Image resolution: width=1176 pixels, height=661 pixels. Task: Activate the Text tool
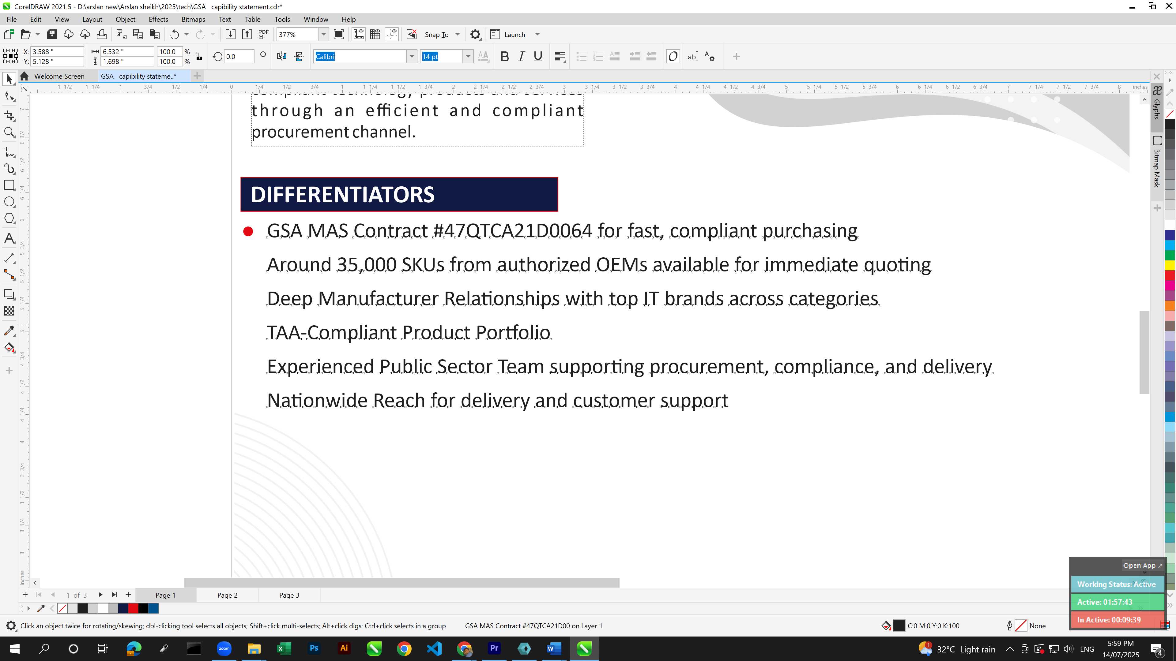pos(9,238)
